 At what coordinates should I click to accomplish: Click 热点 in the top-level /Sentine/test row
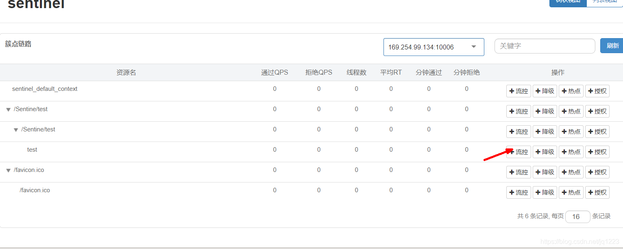[571, 112]
